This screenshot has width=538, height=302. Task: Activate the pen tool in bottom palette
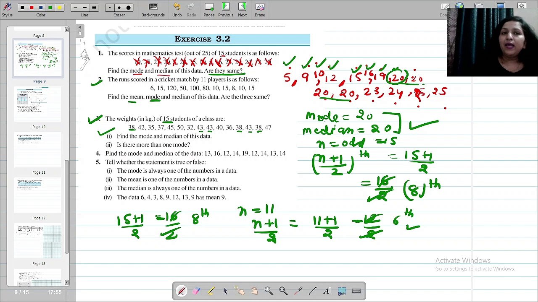182,291
